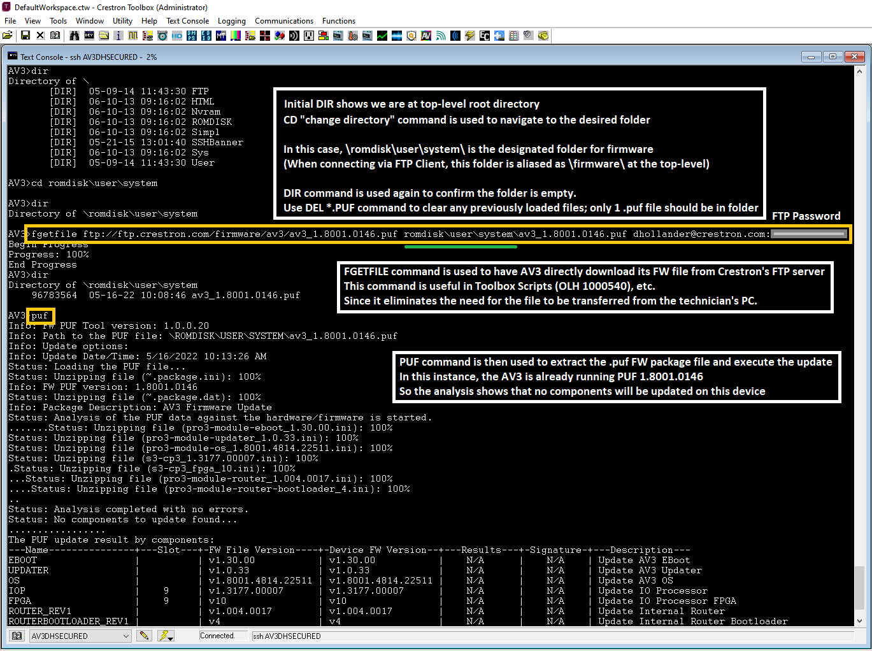This screenshot has height=651, width=872.
Task: Click the binoculars Device Discovery icon
Action: click(x=75, y=36)
